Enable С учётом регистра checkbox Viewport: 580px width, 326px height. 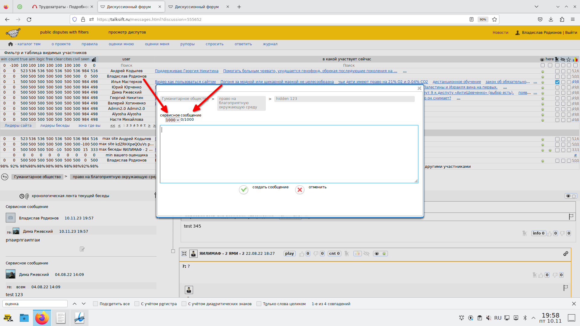tap(137, 304)
